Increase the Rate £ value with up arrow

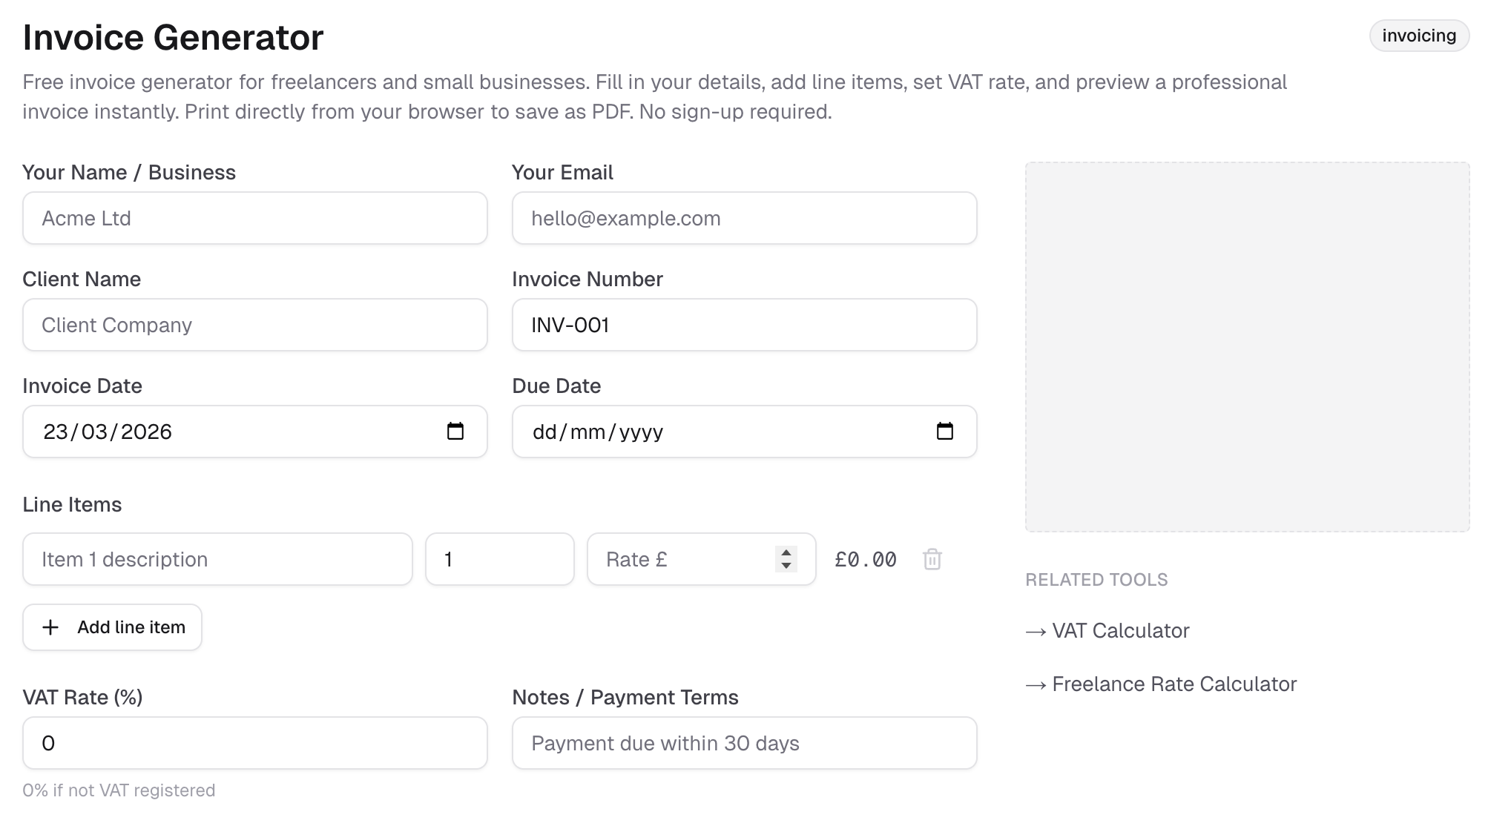(x=786, y=552)
